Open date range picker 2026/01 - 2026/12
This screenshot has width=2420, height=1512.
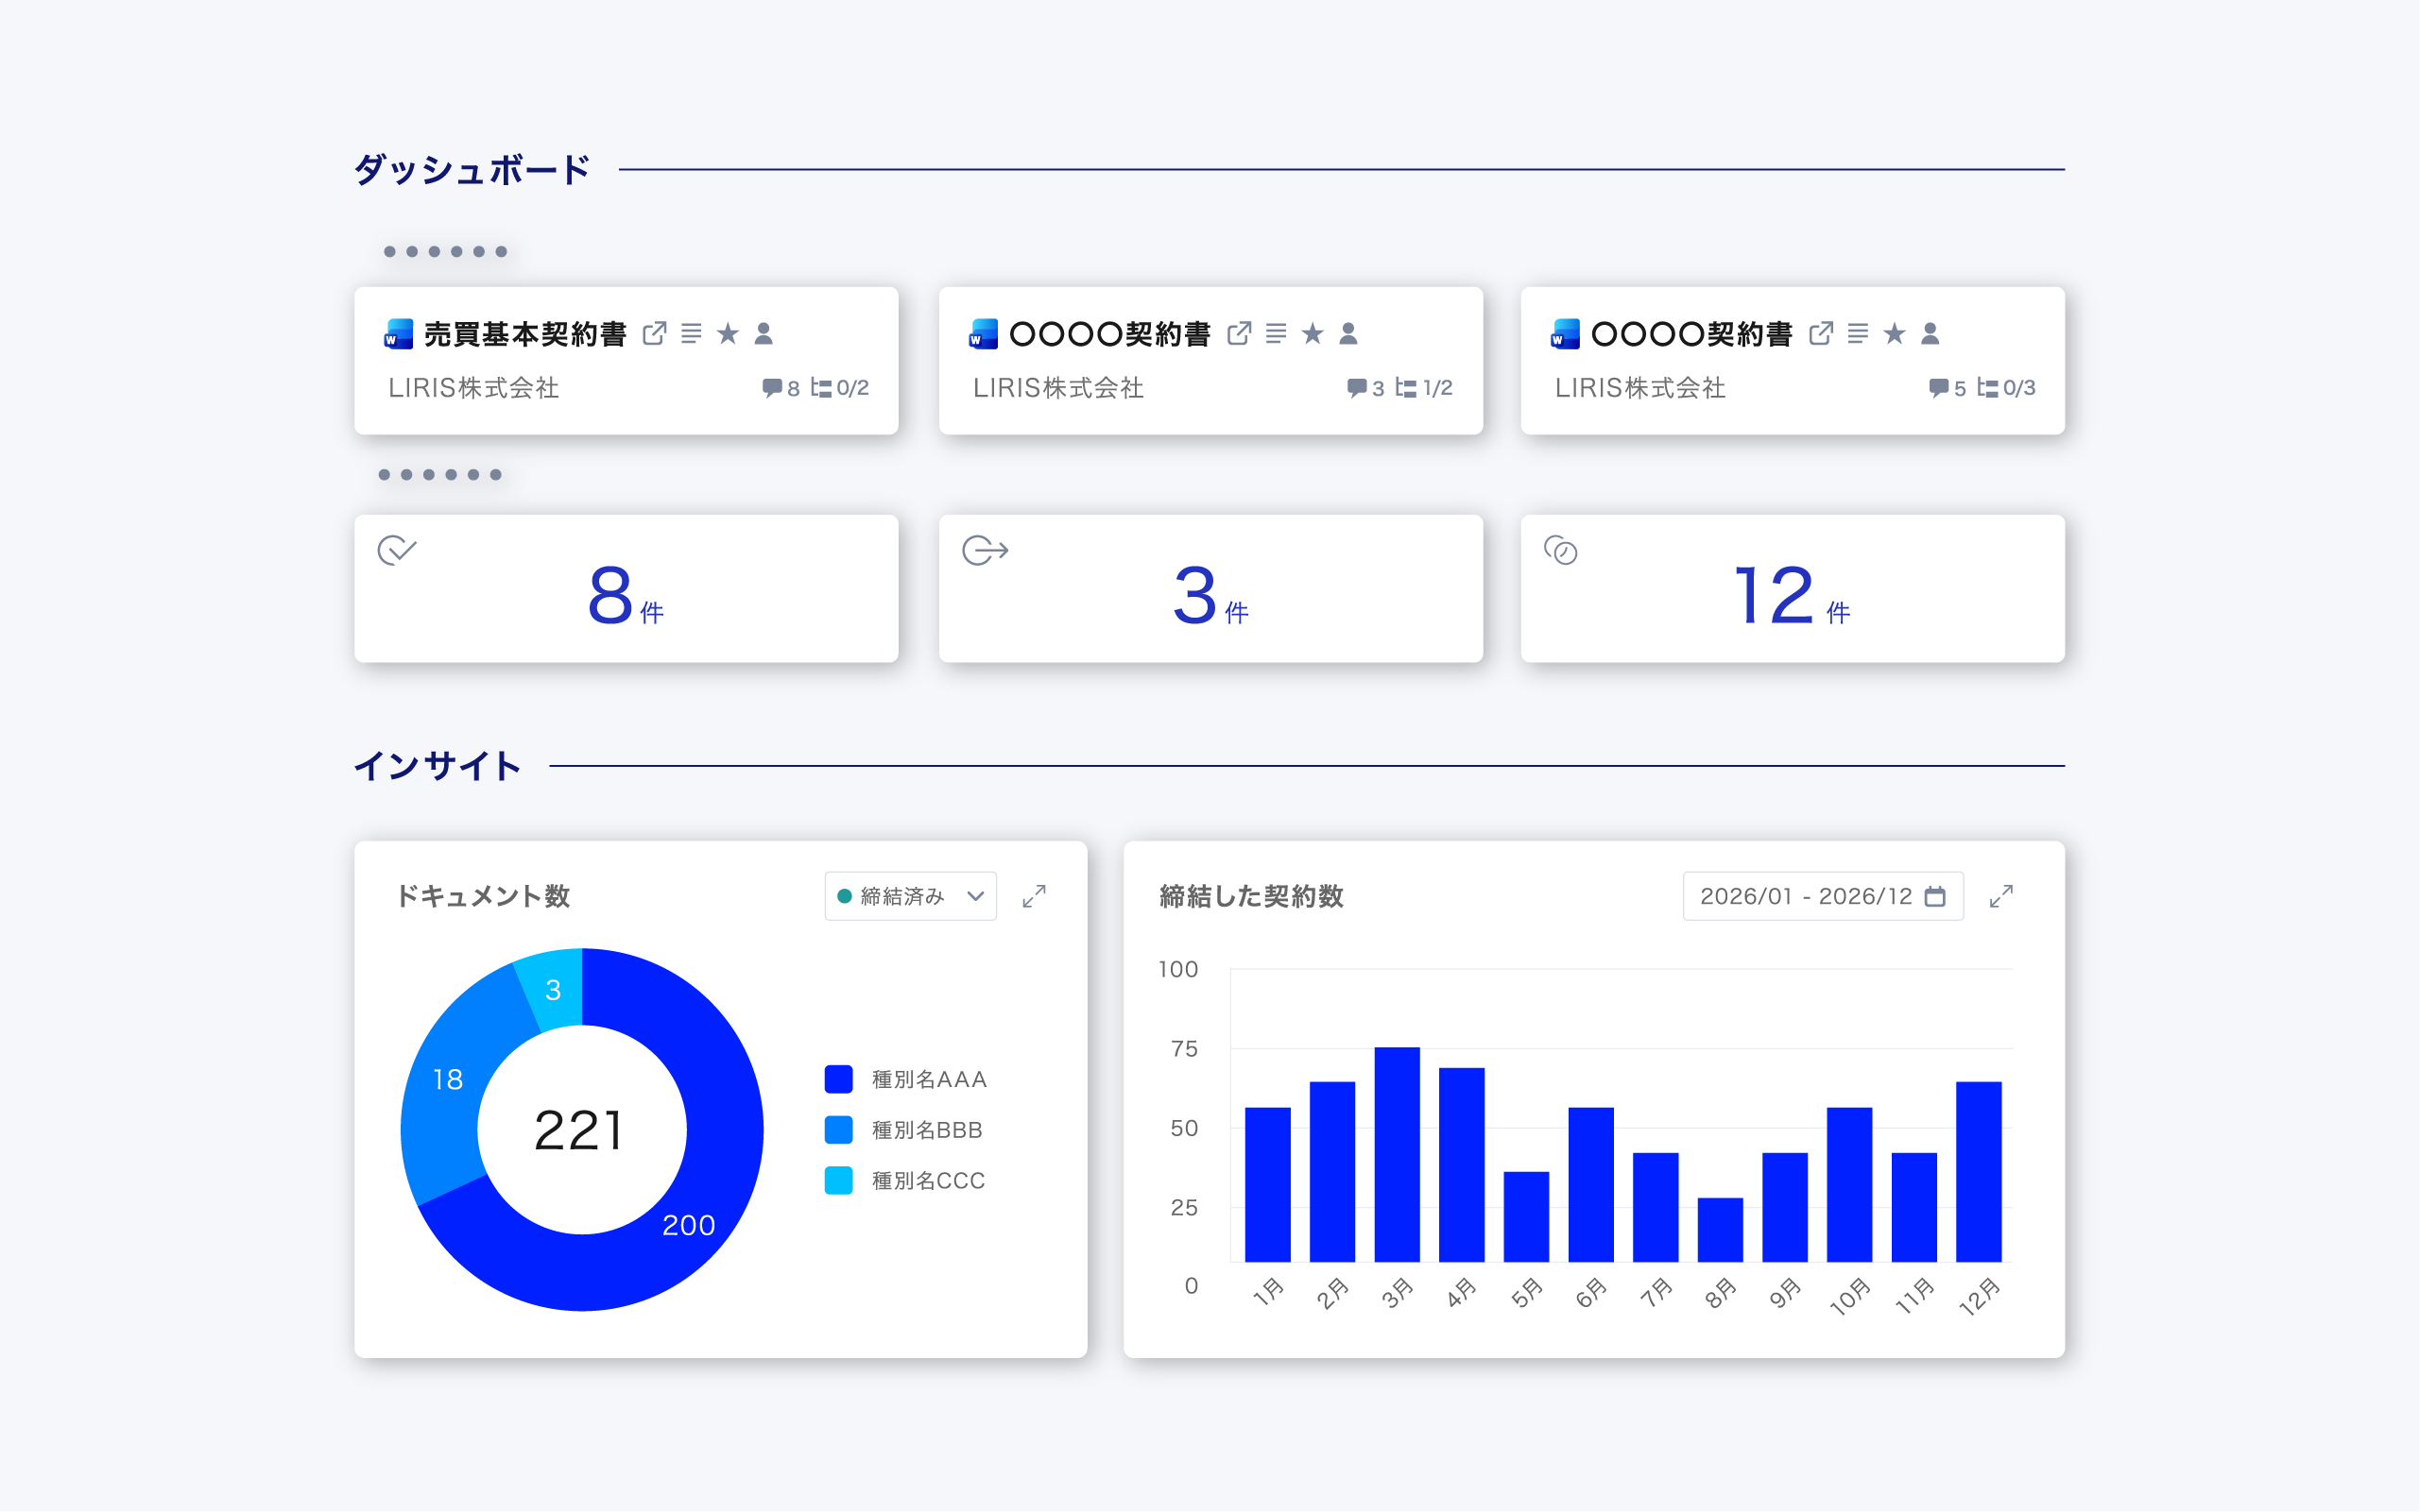[1823, 896]
